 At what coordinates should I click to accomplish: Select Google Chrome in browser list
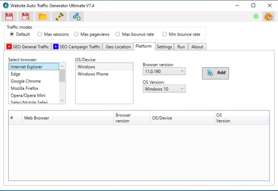pyautogui.click(x=34, y=81)
